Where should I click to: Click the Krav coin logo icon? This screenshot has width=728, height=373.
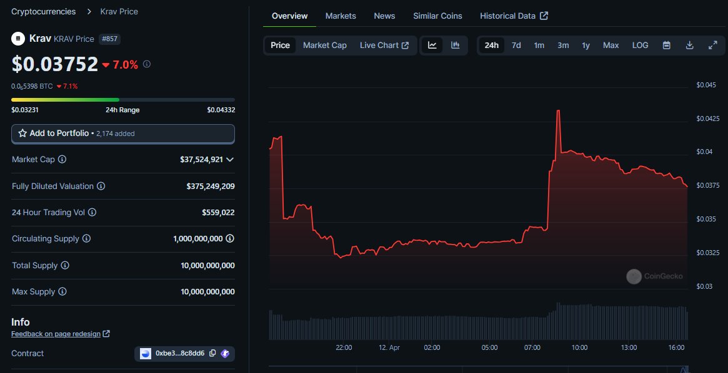coord(18,39)
